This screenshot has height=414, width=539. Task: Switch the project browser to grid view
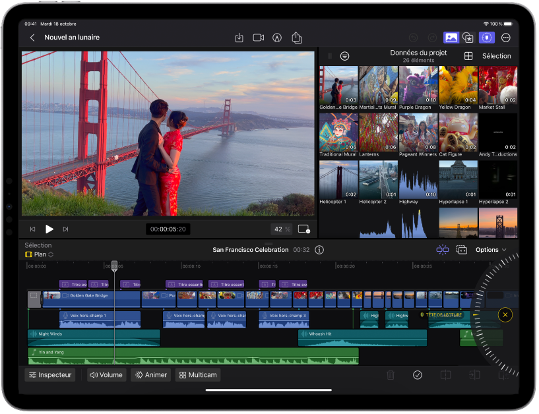coord(467,56)
